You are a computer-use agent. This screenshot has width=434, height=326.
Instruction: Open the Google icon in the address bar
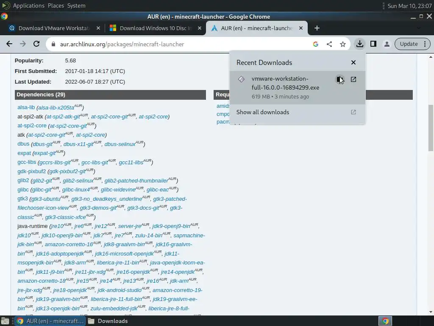click(315, 44)
